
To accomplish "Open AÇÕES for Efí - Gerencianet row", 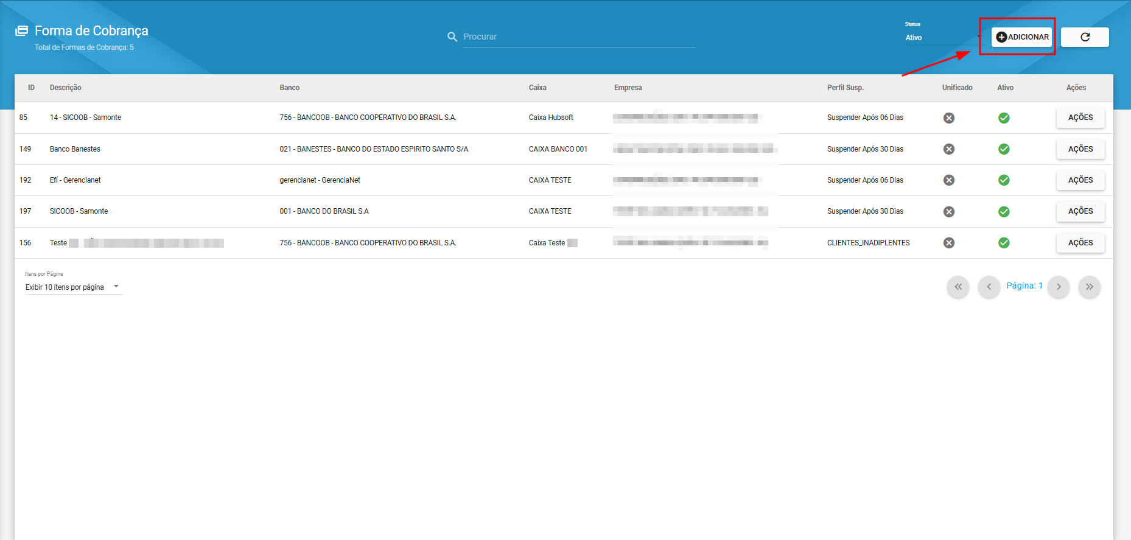I will pos(1080,180).
